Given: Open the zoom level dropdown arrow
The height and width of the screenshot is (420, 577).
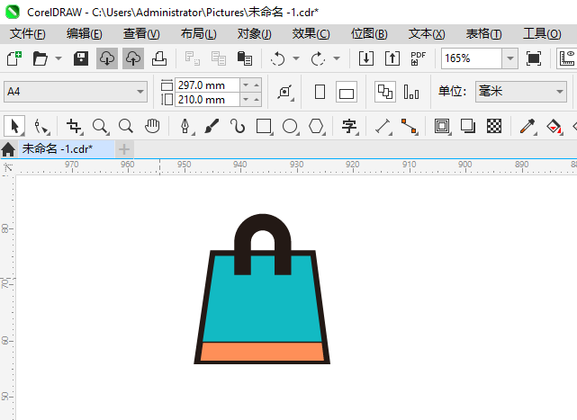Looking at the screenshot, I should [x=510, y=58].
